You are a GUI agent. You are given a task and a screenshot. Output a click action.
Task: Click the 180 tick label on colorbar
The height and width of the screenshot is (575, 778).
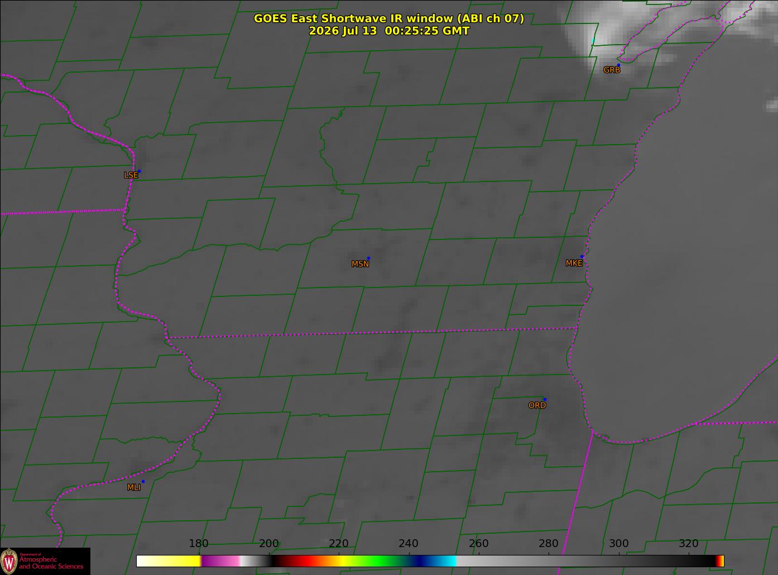199,544
